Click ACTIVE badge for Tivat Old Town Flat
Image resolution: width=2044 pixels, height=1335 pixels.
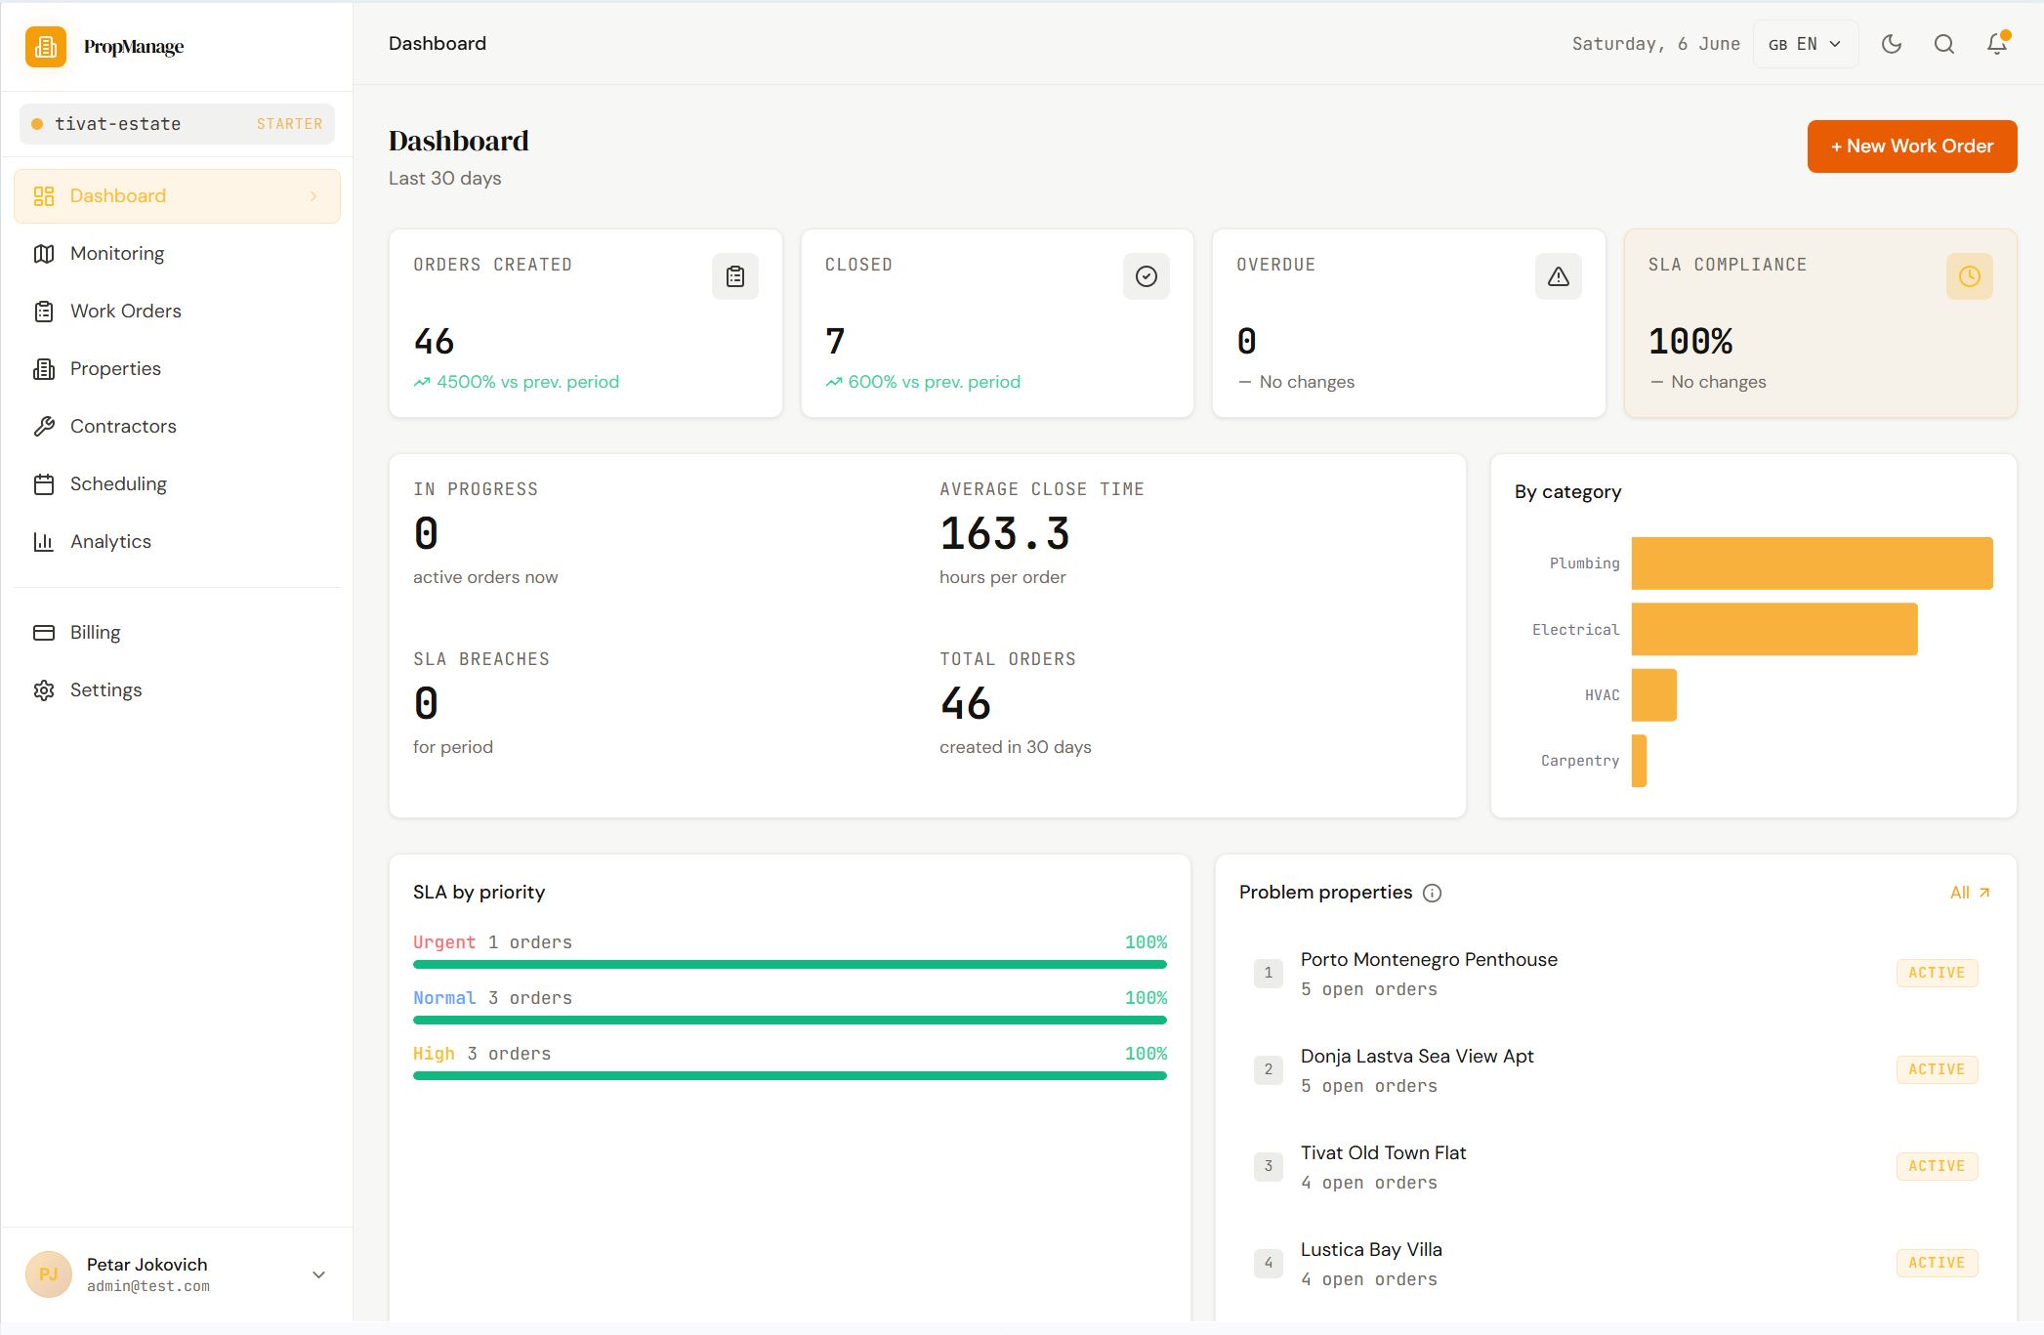[1937, 1167]
